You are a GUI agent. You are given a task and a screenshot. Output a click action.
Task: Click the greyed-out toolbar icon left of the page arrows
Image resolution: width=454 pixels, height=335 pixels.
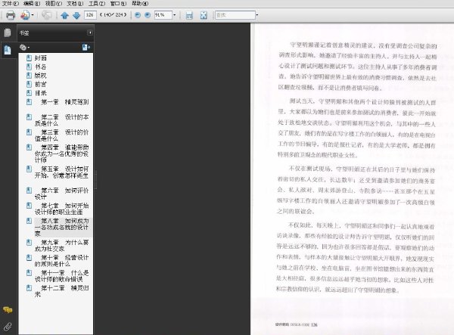46,15
